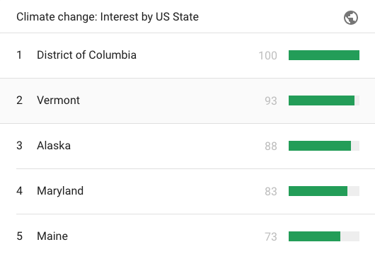Click Maryland's green interest bar
The width and height of the screenshot is (375, 259).
coord(318,191)
